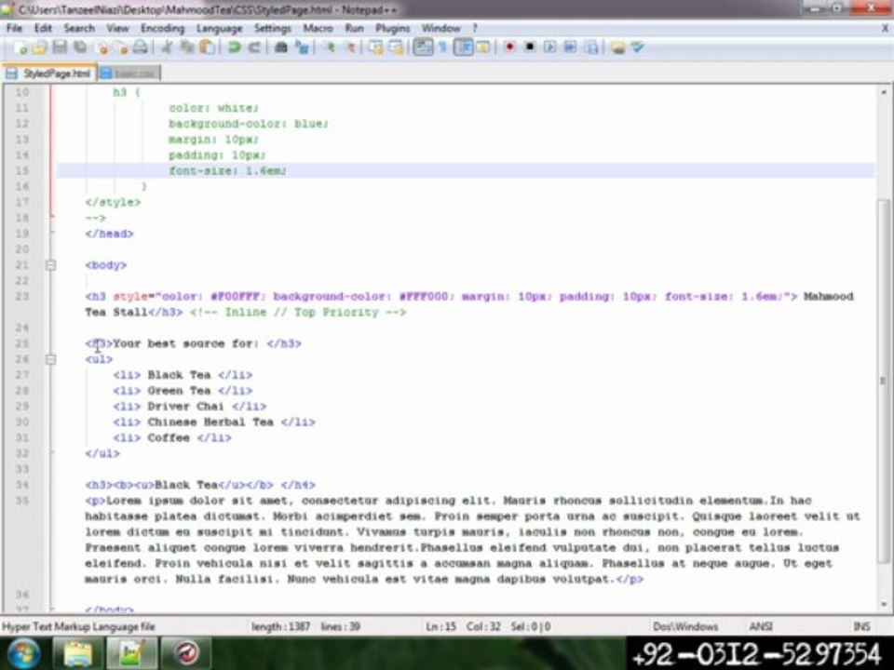Open the Search menu
The height and width of the screenshot is (670, 894).
[79, 28]
